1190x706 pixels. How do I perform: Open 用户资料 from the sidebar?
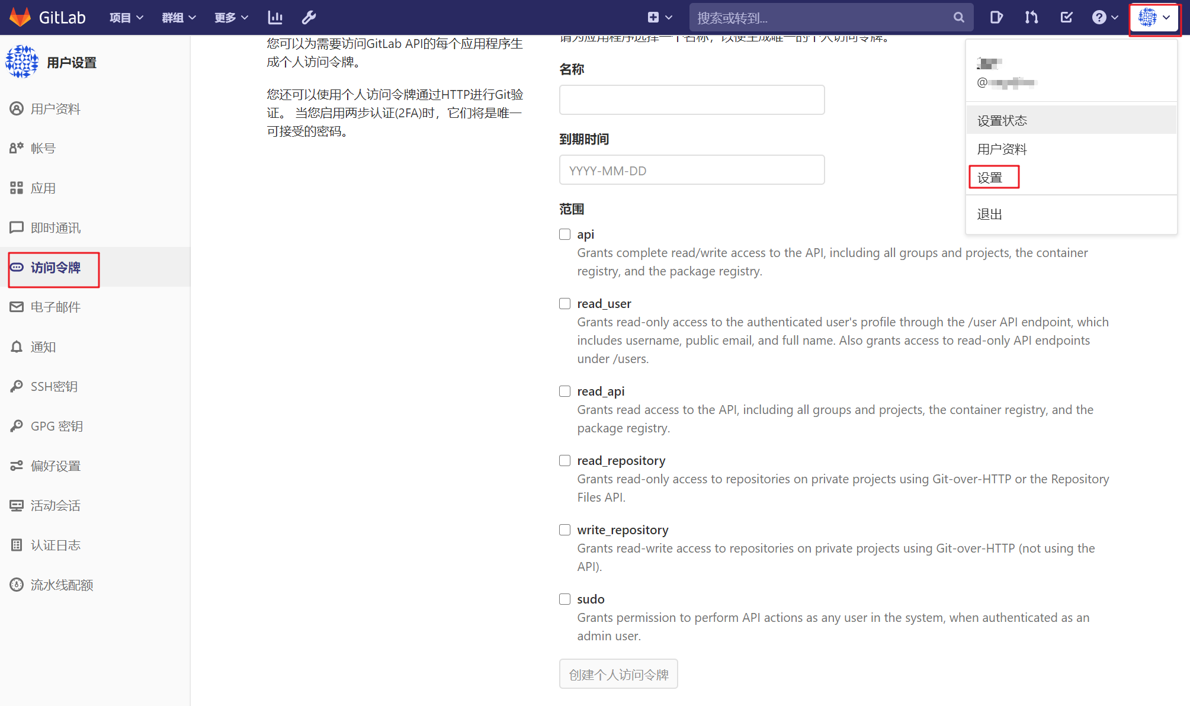click(x=55, y=108)
